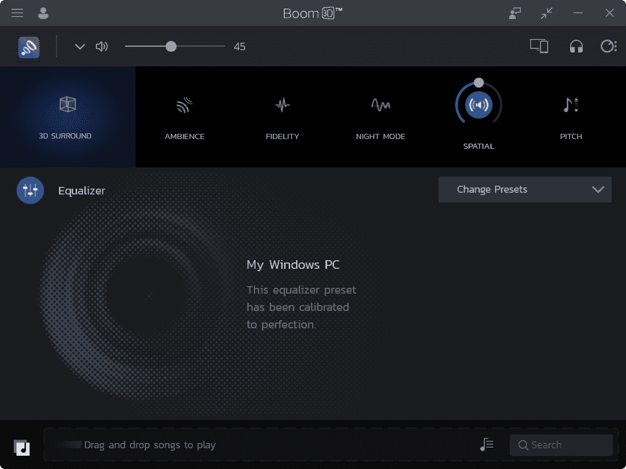Adjust the volume slider knob

click(171, 47)
